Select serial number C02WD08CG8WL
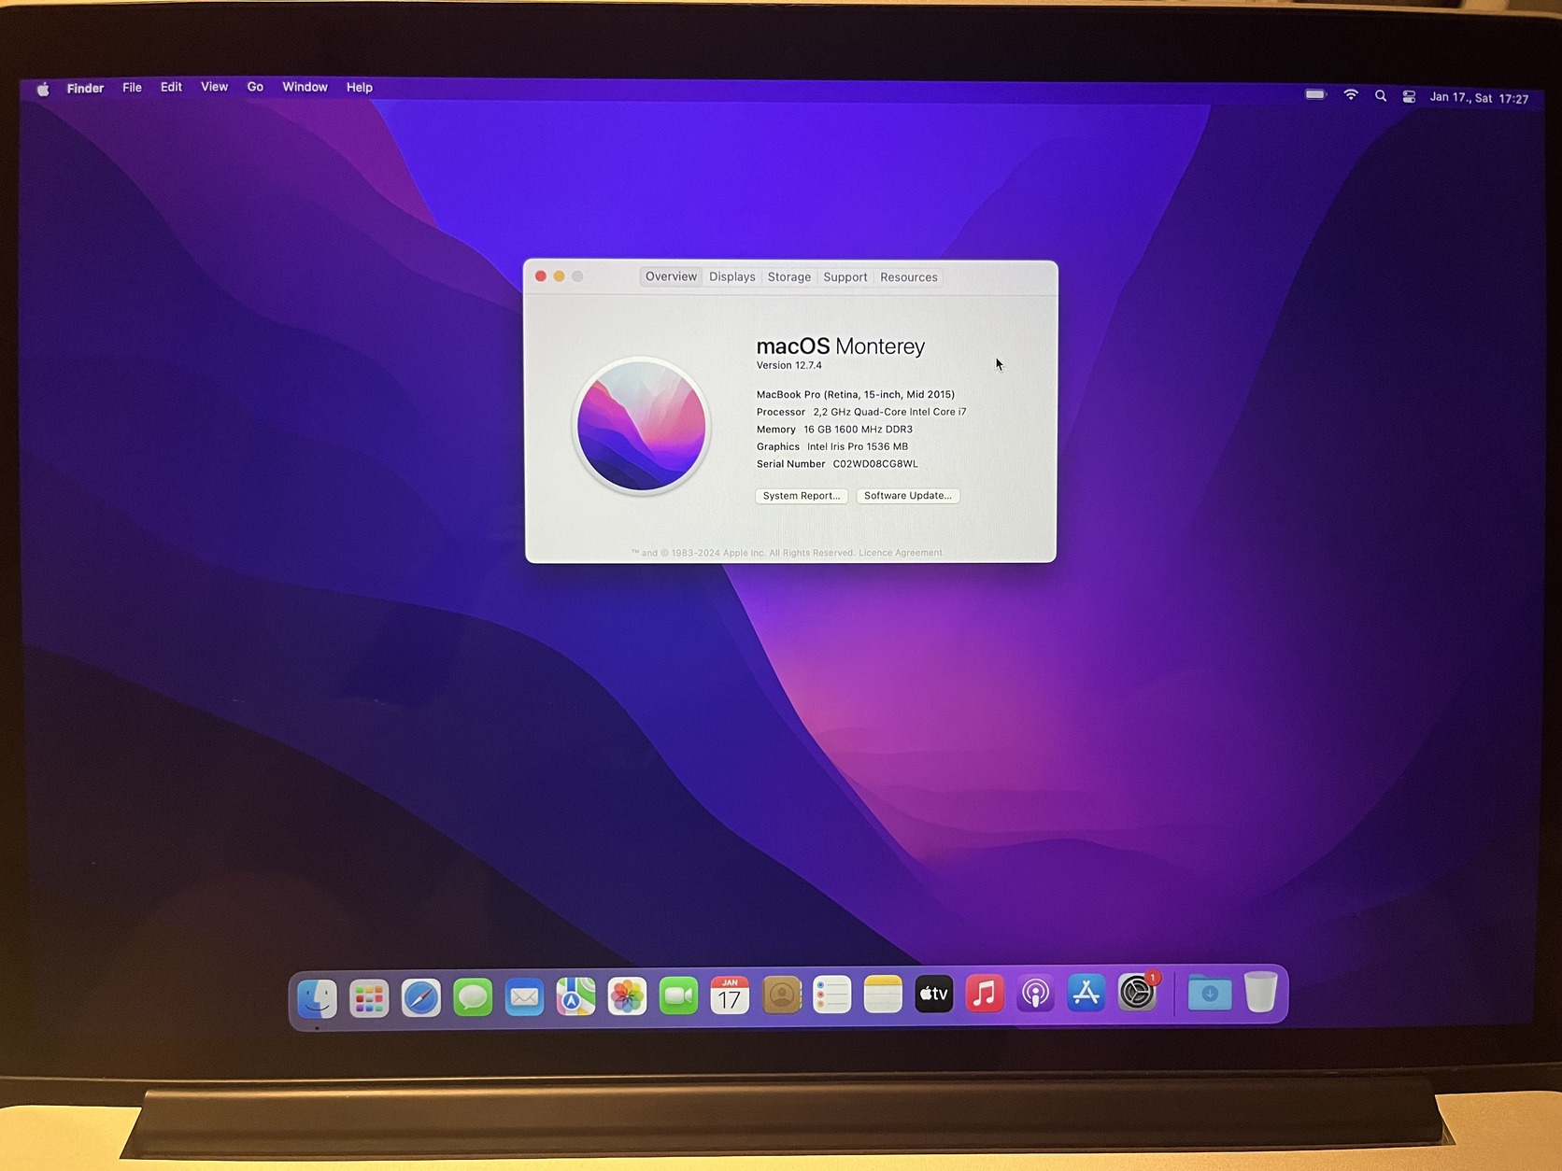Image resolution: width=1562 pixels, height=1171 pixels. (875, 464)
